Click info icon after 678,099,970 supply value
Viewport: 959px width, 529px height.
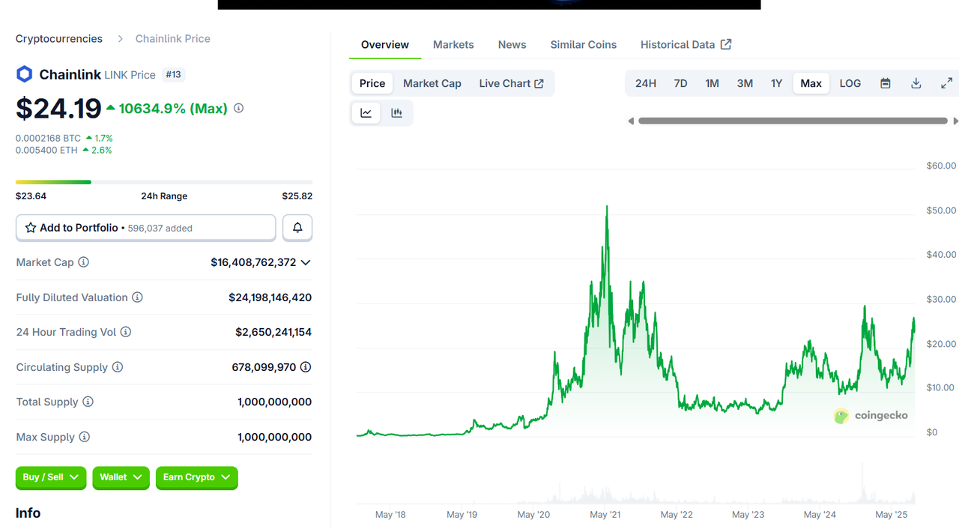[x=306, y=367]
